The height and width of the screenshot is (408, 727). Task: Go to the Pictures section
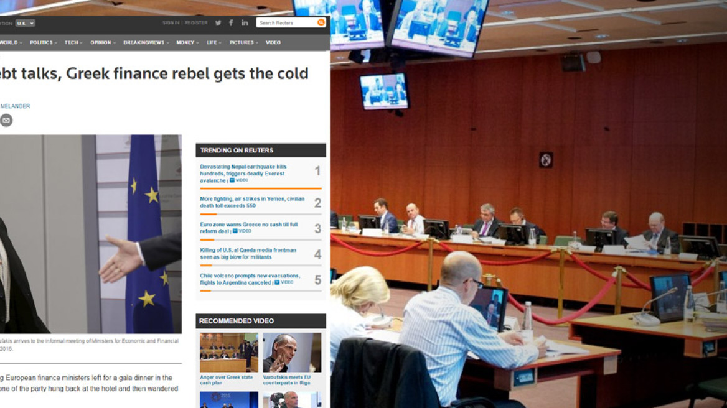[243, 42]
